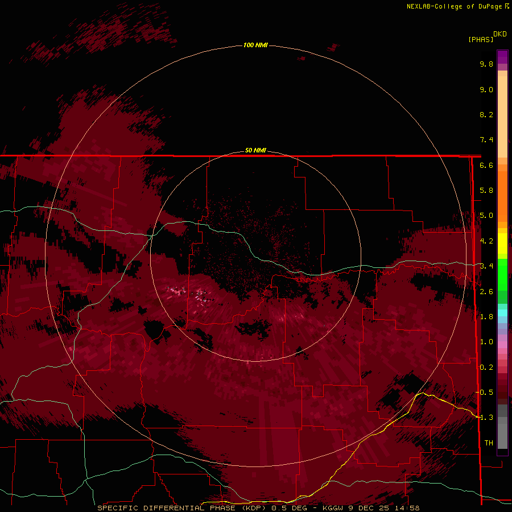
Task: Click the 7.4 value on the color scale
Action: pyautogui.click(x=486, y=140)
